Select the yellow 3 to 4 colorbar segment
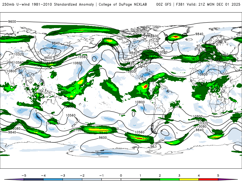The width and height of the screenshot is (242, 181). (189, 179)
